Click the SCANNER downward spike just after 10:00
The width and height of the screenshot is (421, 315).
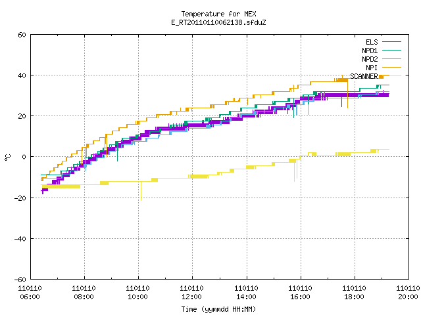[141, 191]
